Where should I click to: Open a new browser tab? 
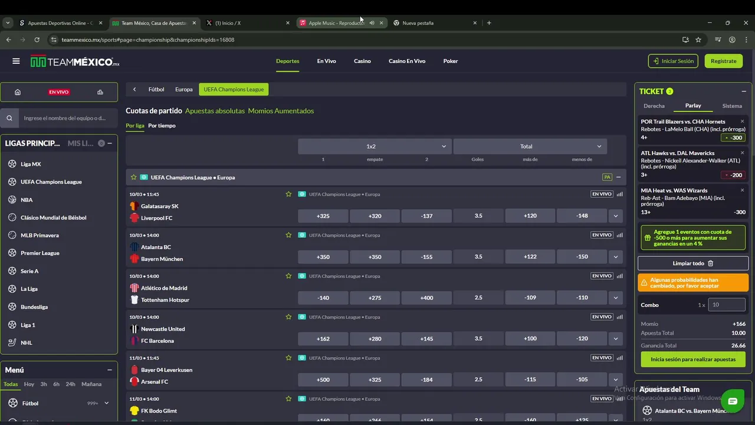coord(489,23)
